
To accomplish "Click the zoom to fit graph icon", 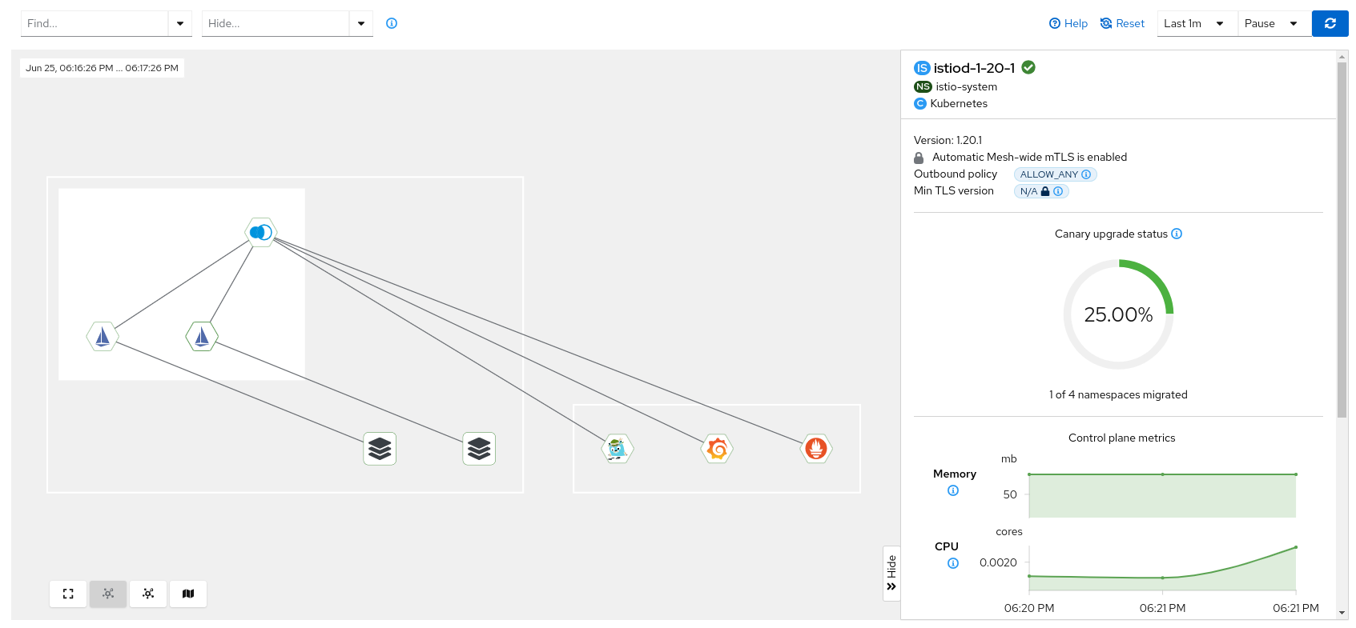I will tap(68, 594).
